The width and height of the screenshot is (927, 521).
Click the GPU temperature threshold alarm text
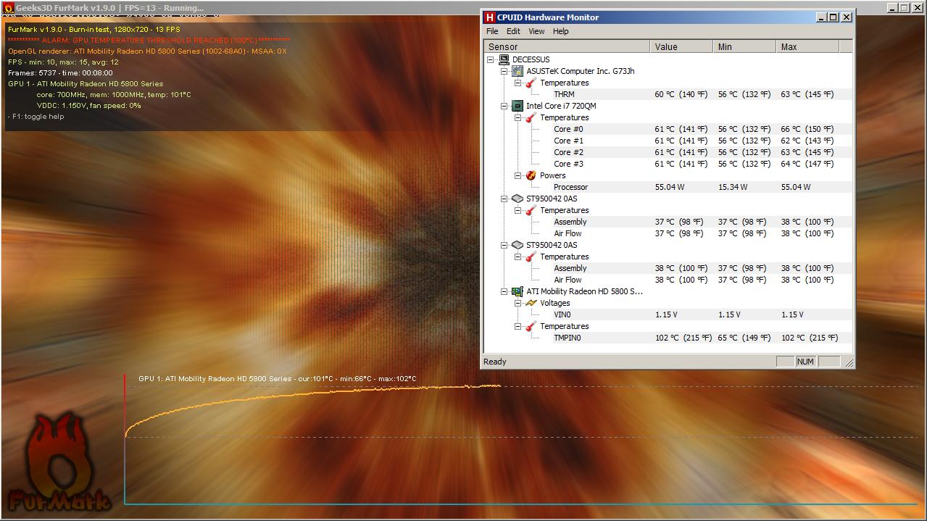tap(149, 41)
